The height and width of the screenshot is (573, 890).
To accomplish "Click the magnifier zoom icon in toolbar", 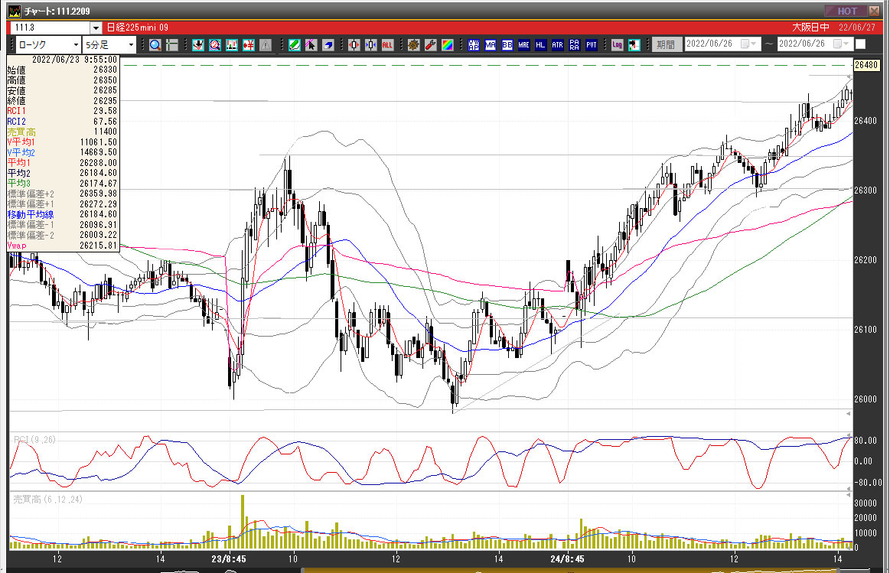I will click(x=155, y=45).
